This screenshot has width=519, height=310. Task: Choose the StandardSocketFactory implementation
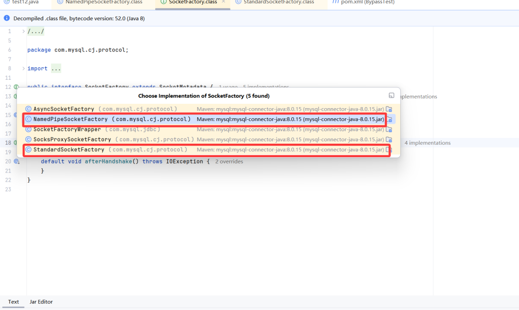pyautogui.click(x=209, y=149)
